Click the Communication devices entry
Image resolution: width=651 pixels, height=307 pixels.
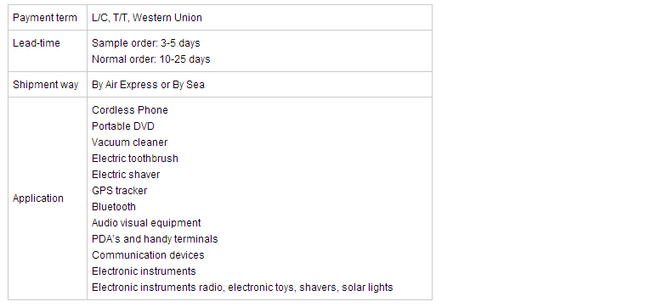(148, 255)
